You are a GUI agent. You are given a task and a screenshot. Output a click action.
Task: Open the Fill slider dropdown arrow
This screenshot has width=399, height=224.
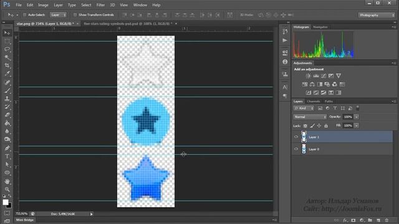pos(357,126)
